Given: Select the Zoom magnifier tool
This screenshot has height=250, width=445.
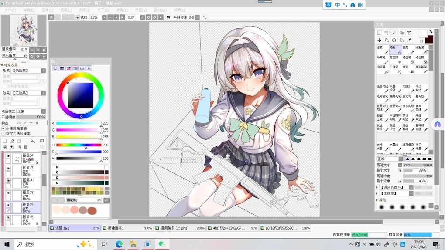Looking at the screenshot, I should tap(387, 40).
